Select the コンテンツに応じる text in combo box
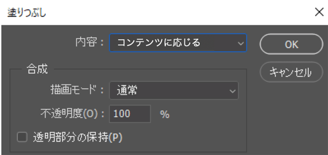This screenshot has height=155, width=328. point(159,43)
